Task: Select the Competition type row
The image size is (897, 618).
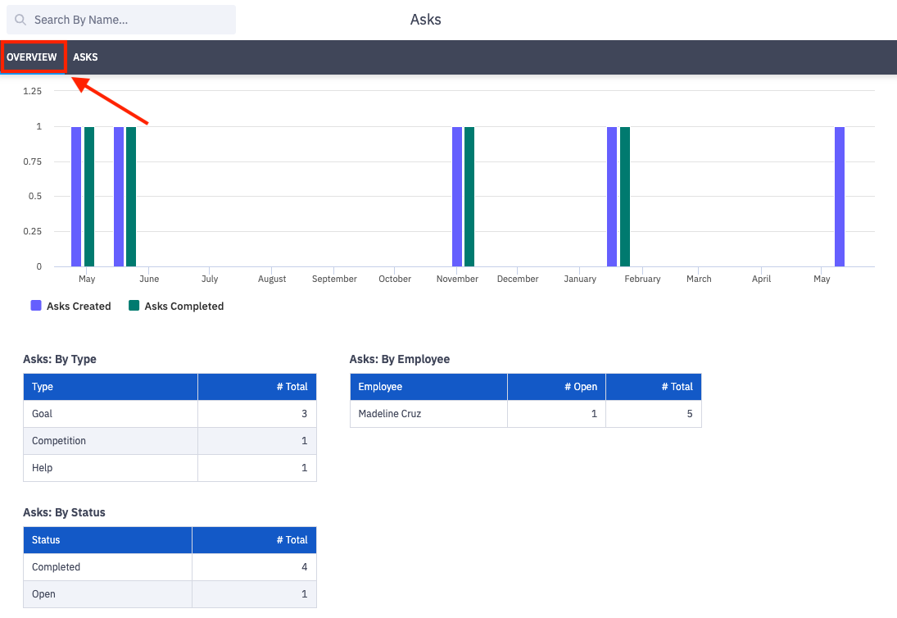Action: click(59, 441)
